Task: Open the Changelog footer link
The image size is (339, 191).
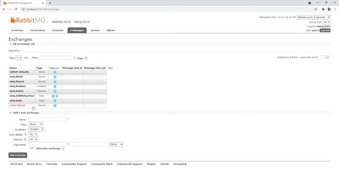Action: tap(180, 164)
